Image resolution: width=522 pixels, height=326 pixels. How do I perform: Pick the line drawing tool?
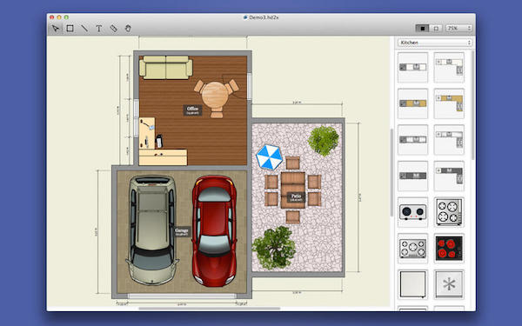coord(84,29)
